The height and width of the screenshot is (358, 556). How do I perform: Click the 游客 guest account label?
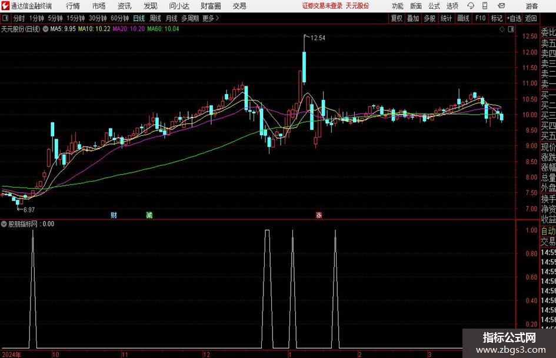pos(532,6)
